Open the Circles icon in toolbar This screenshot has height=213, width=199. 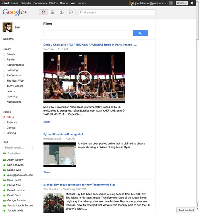[71, 12]
